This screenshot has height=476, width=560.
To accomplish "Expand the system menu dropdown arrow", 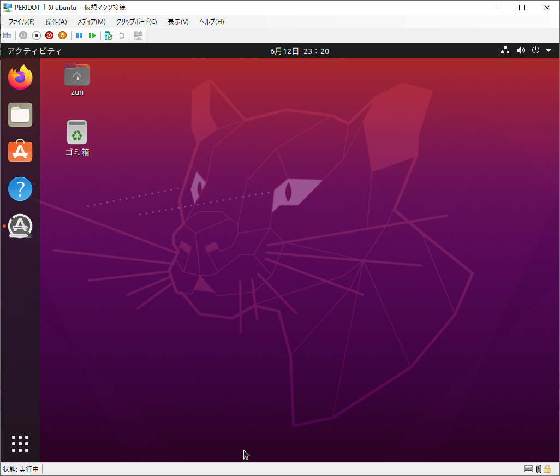I will coord(549,51).
